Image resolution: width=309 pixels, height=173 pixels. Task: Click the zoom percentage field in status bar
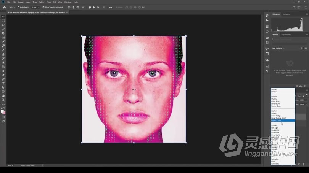click(x=10, y=165)
